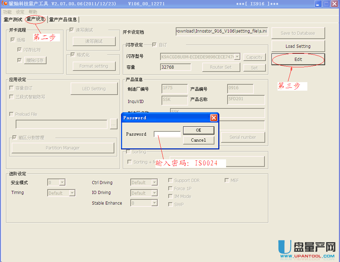Switch to the 量产设定 tab

point(35,19)
